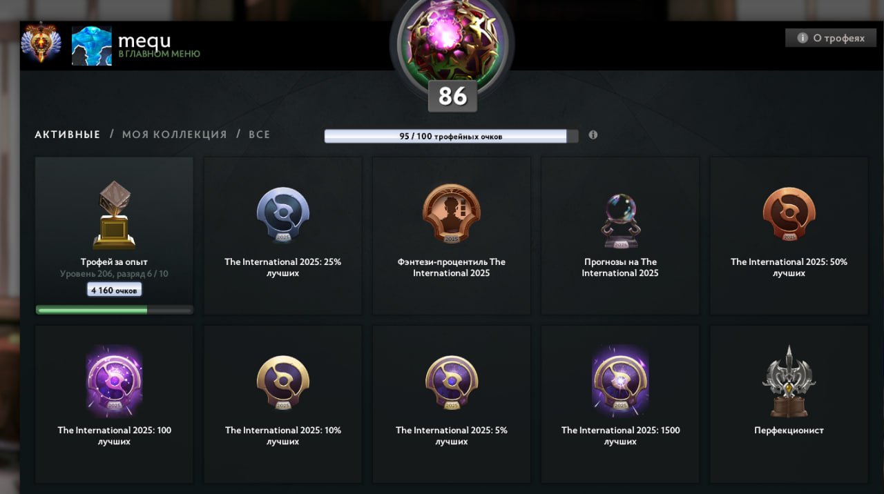
Task: Switch to the Моя коллекция tab
Action: coord(174,135)
